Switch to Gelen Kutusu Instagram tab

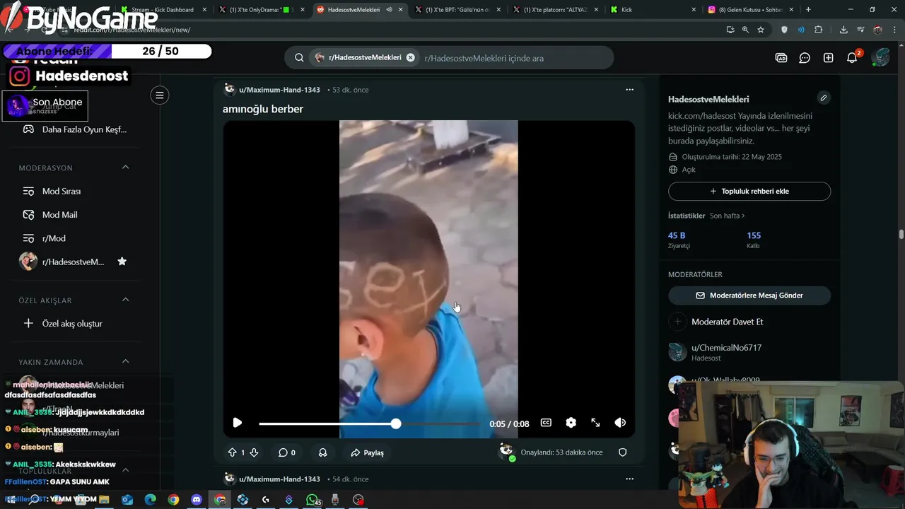point(749,10)
